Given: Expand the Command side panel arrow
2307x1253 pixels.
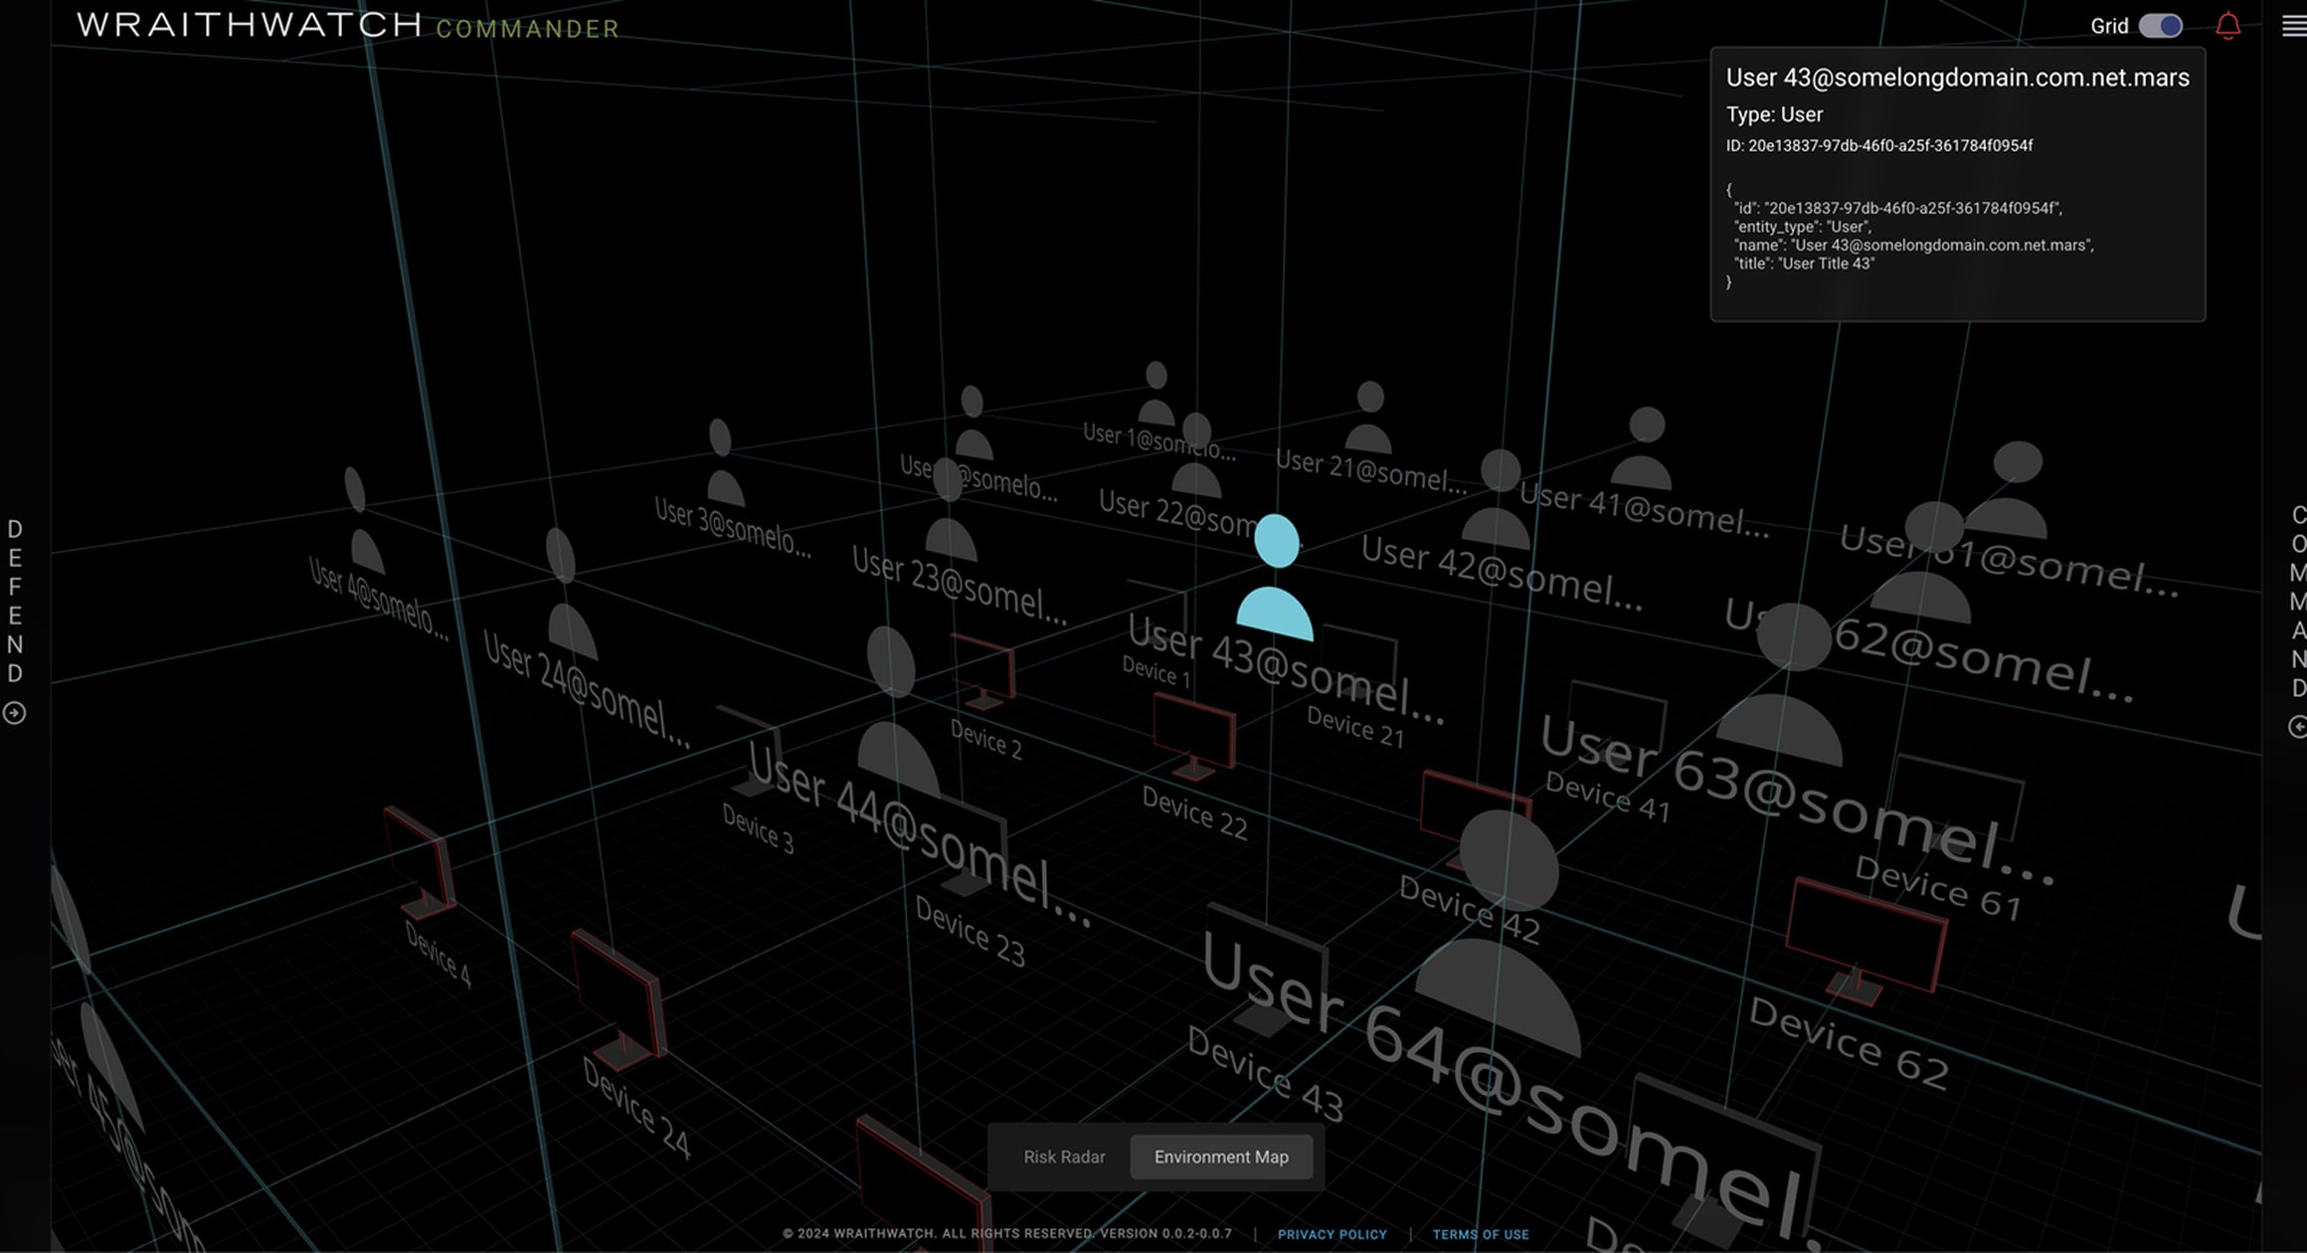Looking at the screenshot, I should pyautogui.click(x=2297, y=727).
